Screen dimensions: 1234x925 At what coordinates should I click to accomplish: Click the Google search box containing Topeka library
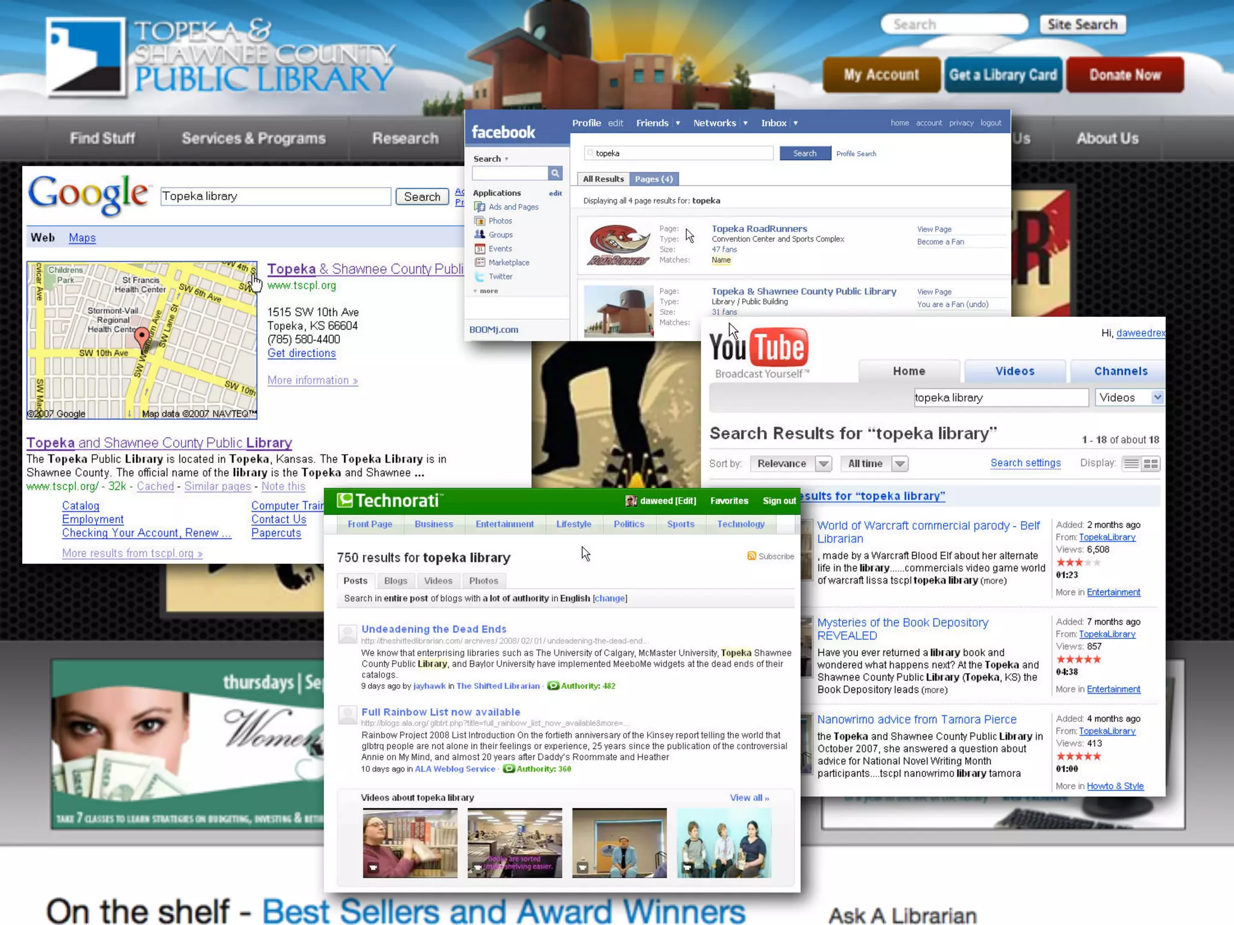275,196
